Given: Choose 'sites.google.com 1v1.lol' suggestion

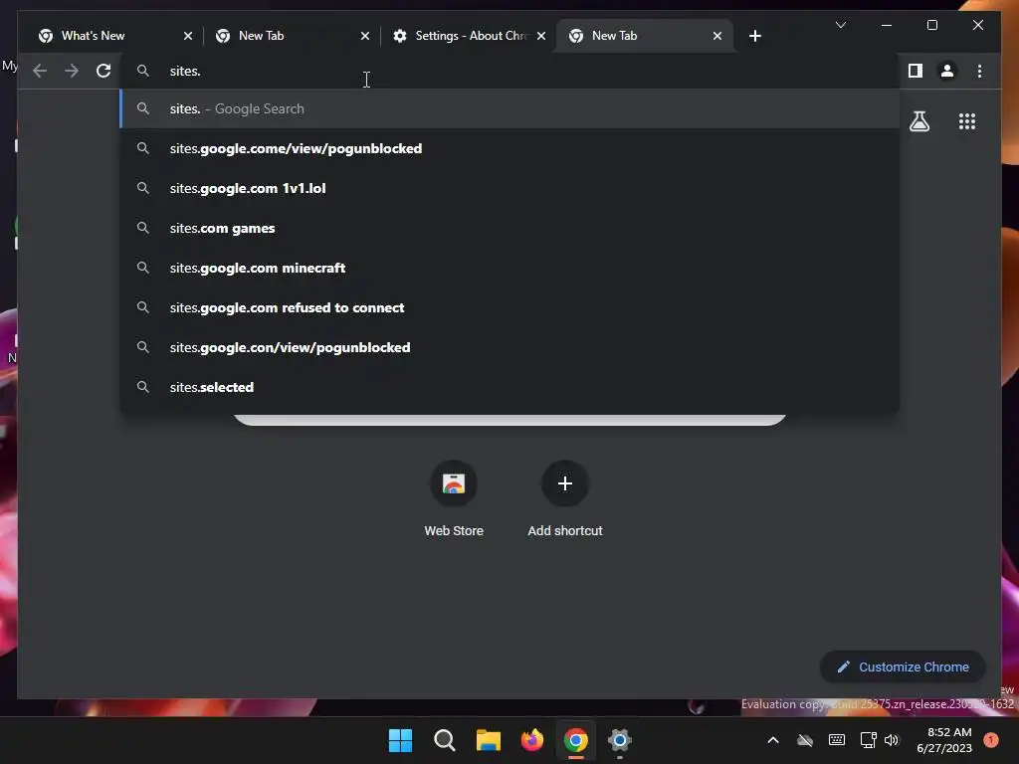Looking at the screenshot, I should tap(510, 188).
